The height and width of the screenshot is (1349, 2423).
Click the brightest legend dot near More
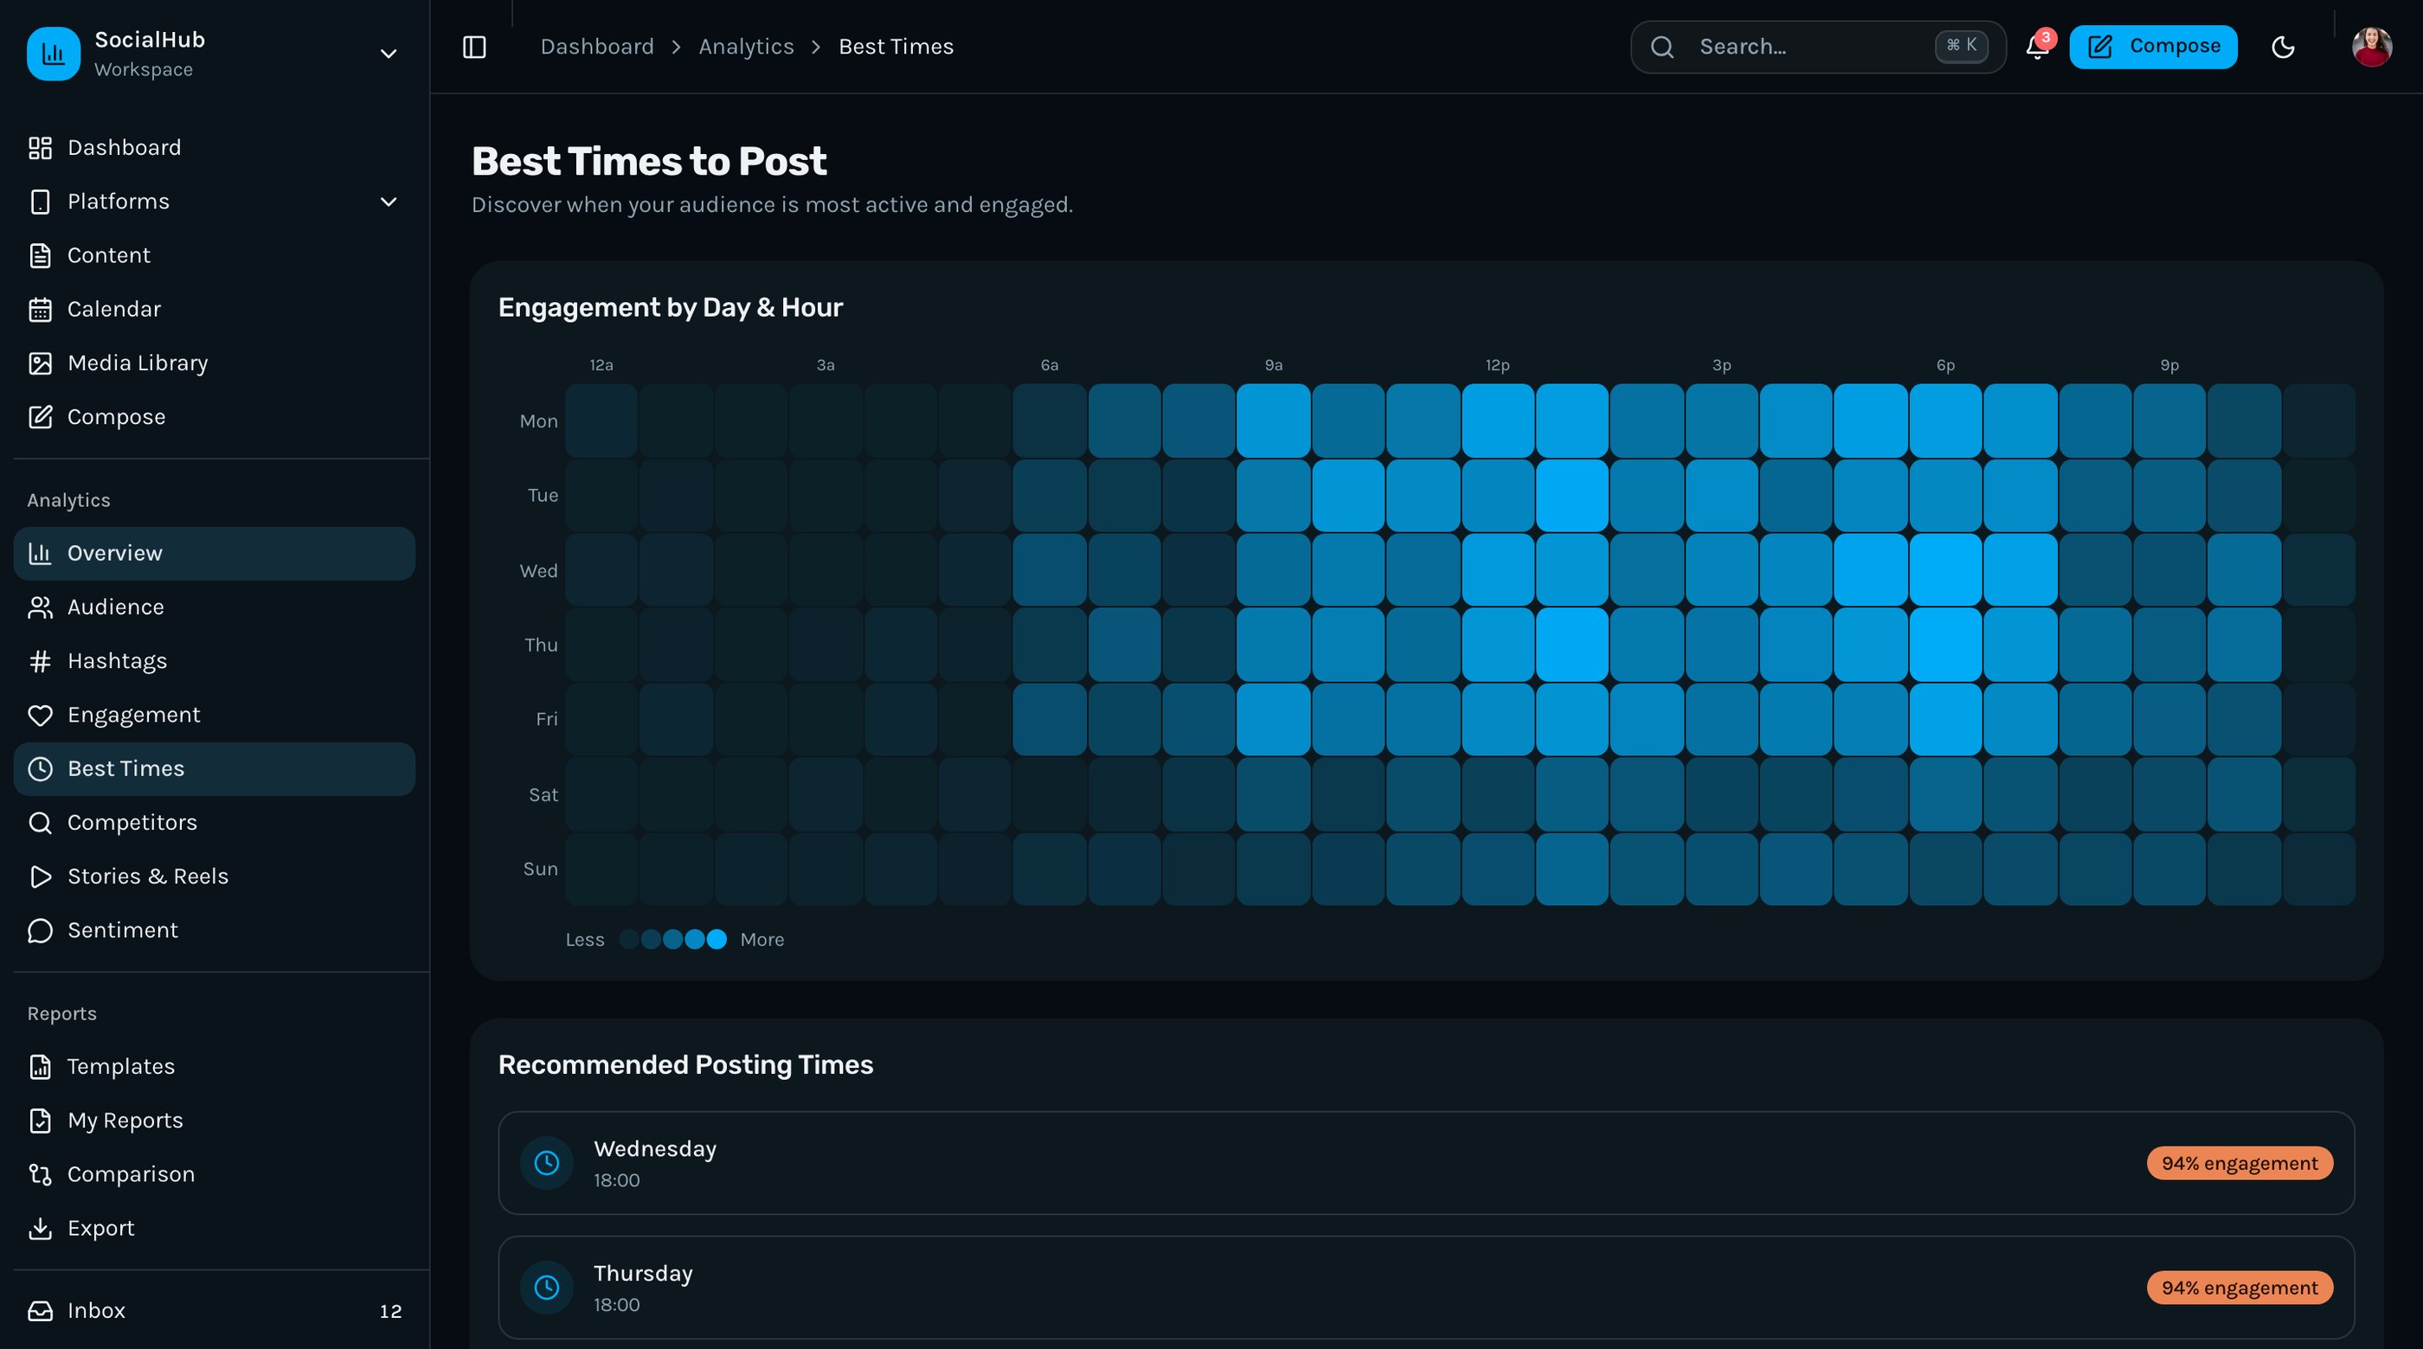pos(717,940)
